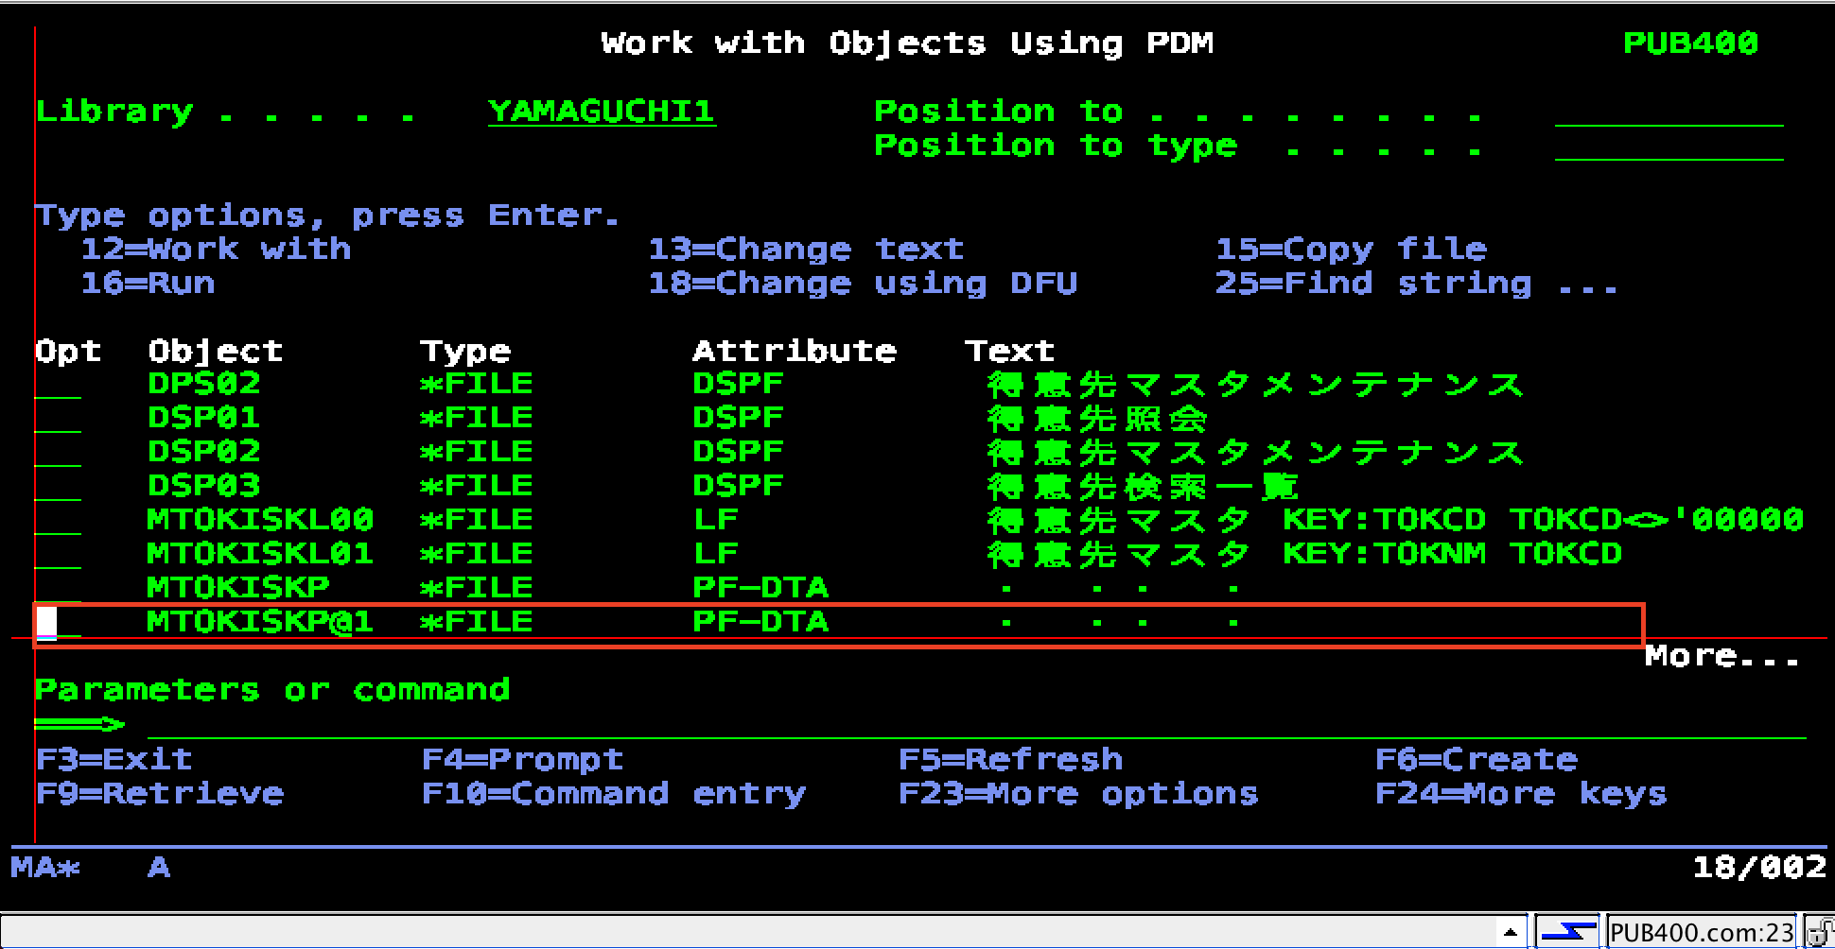Viewport: 1835px width, 949px height.
Task: Click the PUB400.com:23 host in status bar
Action: [1702, 933]
